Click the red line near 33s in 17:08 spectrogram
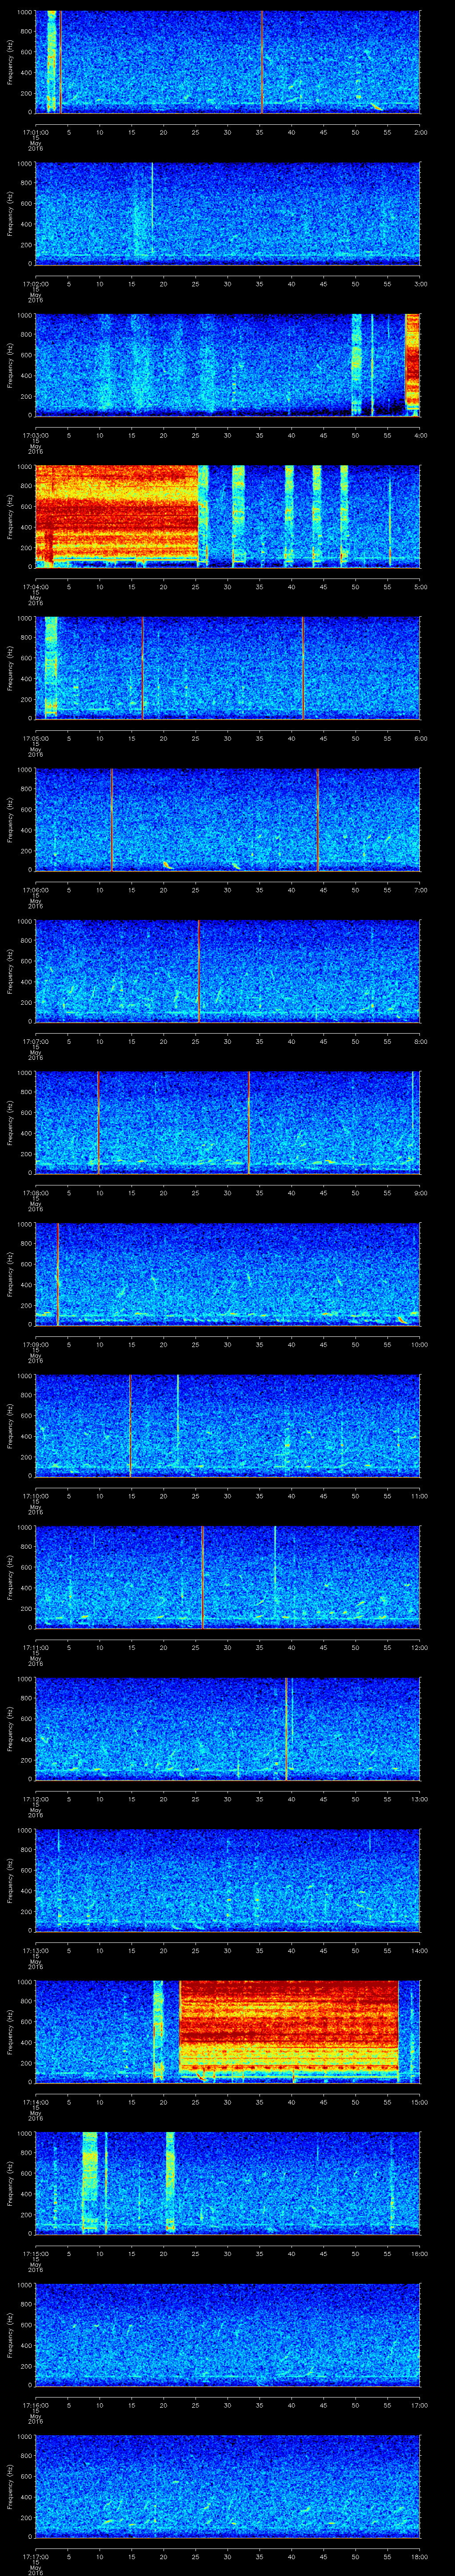455x2576 pixels. tap(249, 1122)
